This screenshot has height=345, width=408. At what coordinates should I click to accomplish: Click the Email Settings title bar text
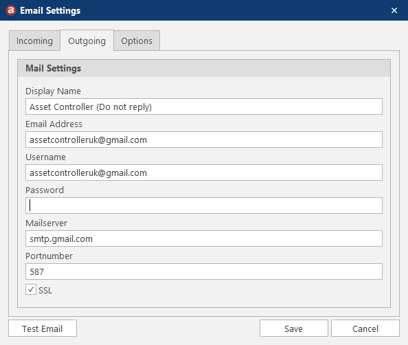(x=50, y=11)
